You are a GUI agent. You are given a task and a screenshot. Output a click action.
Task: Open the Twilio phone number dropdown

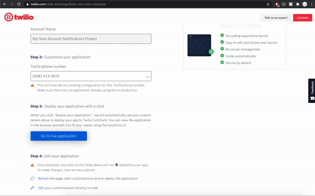pos(91,76)
